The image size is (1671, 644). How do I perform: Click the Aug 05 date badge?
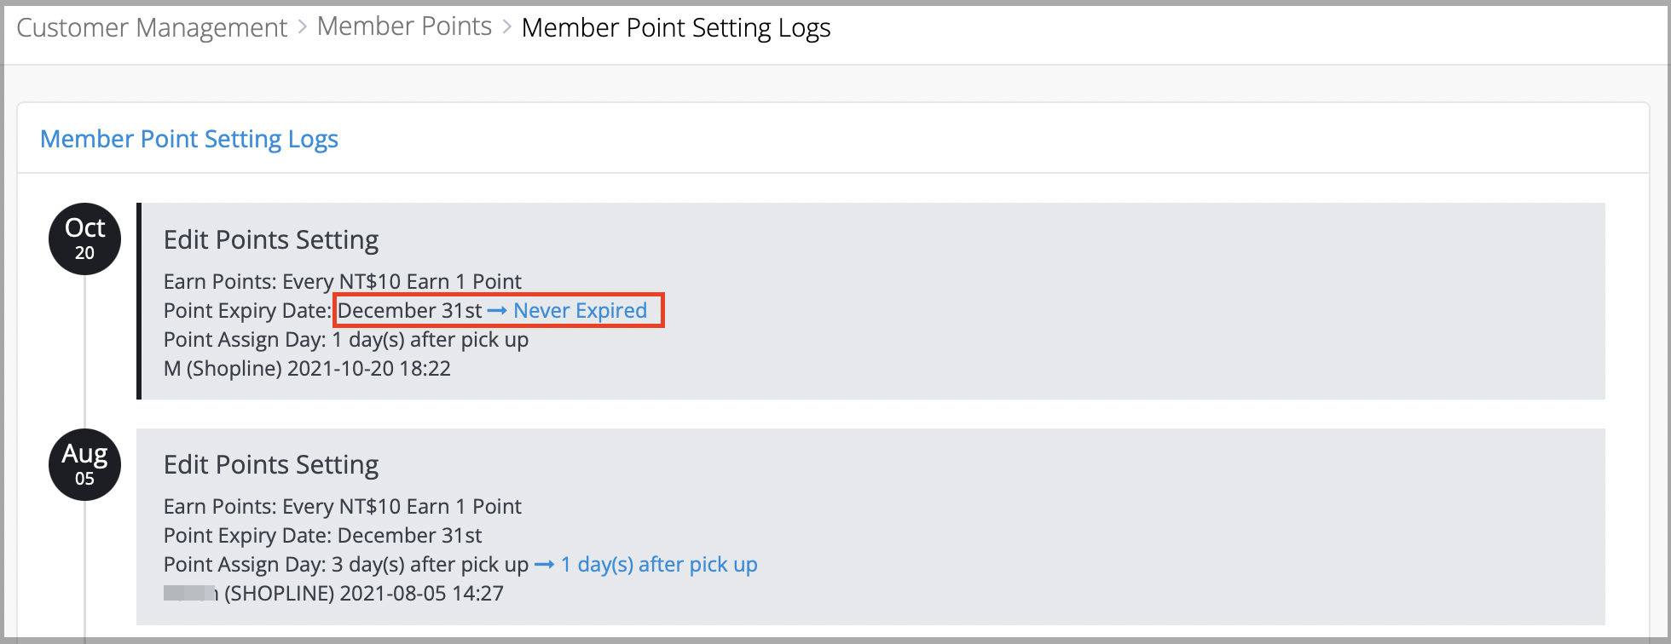tap(84, 464)
